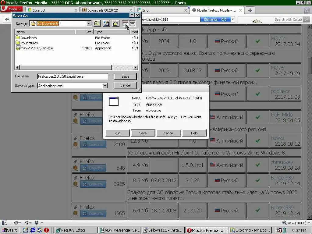Screen dimensions: 312x234
Task: Sort file list by Name column header
Action: point(45,32)
